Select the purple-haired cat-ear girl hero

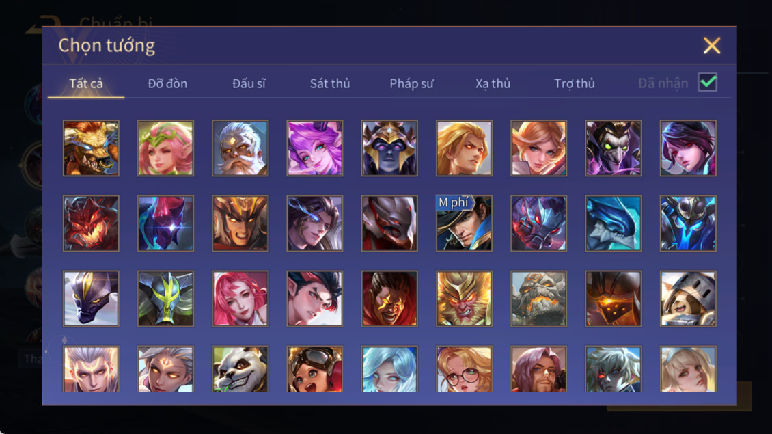(315, 148)
